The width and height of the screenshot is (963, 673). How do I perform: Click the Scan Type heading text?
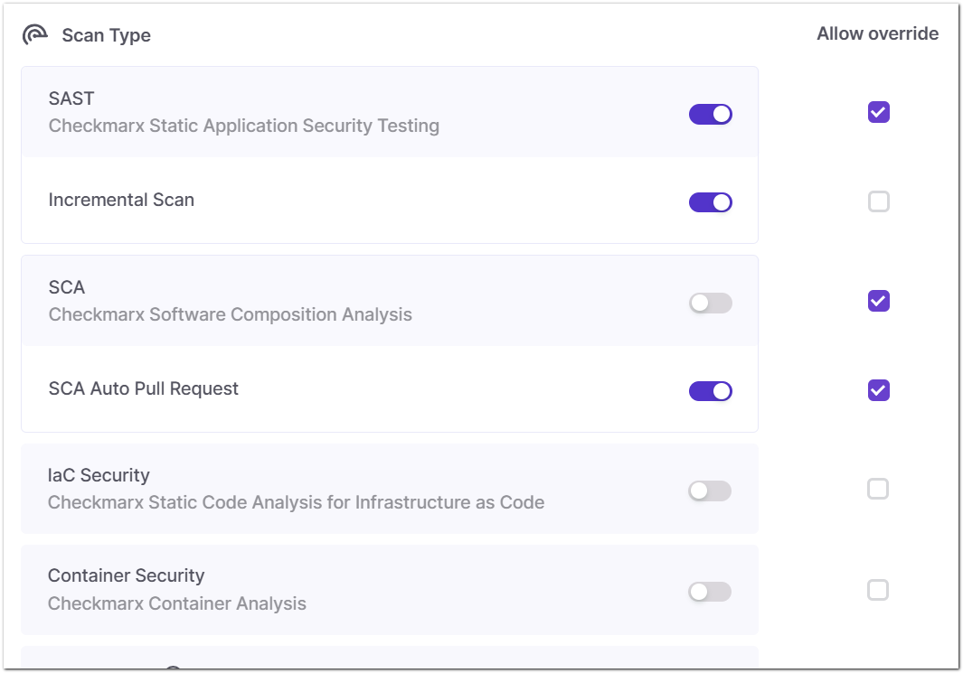click(x=107, y=35)
